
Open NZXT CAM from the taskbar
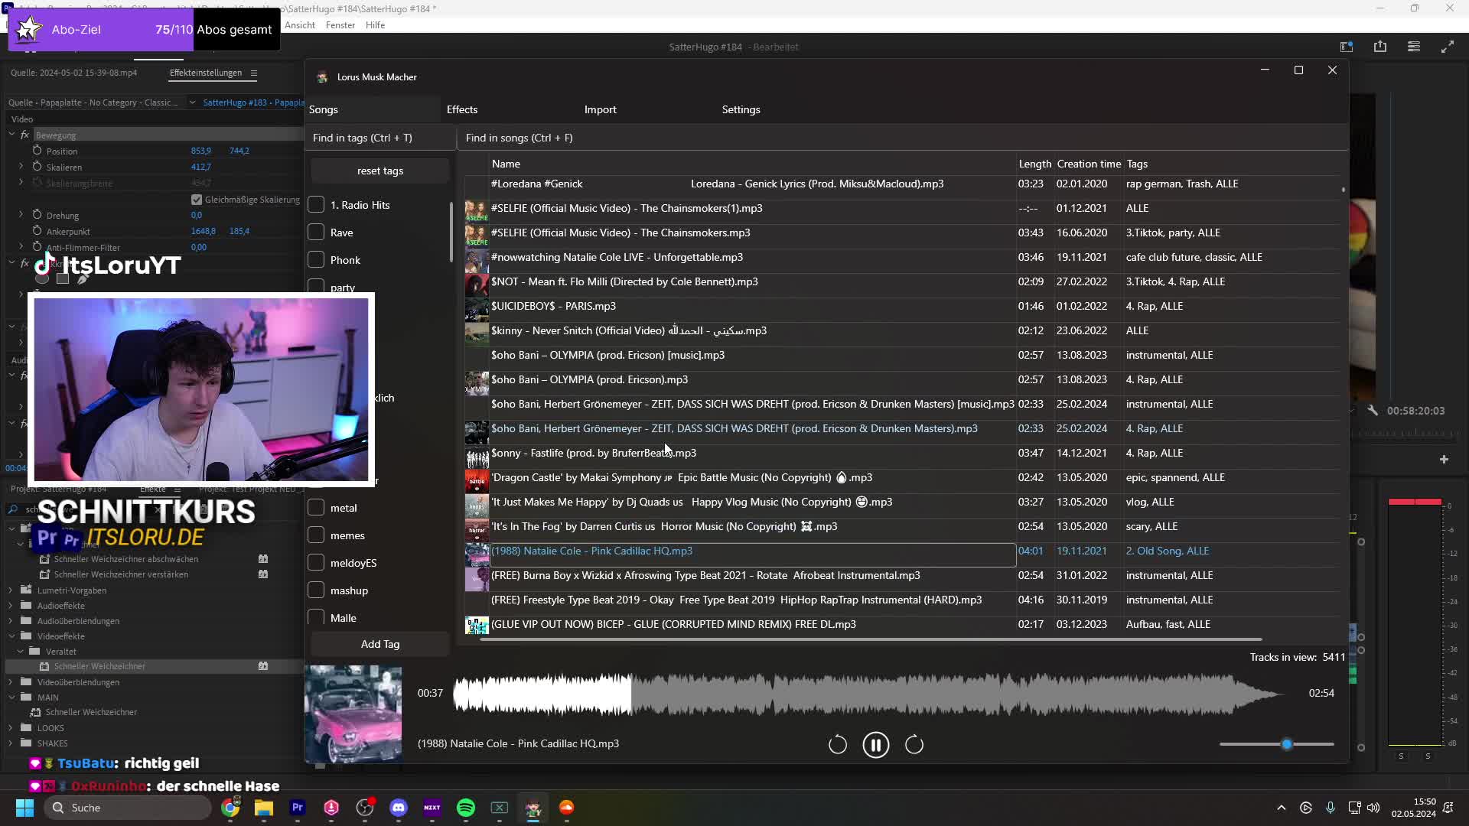[432, 808]
